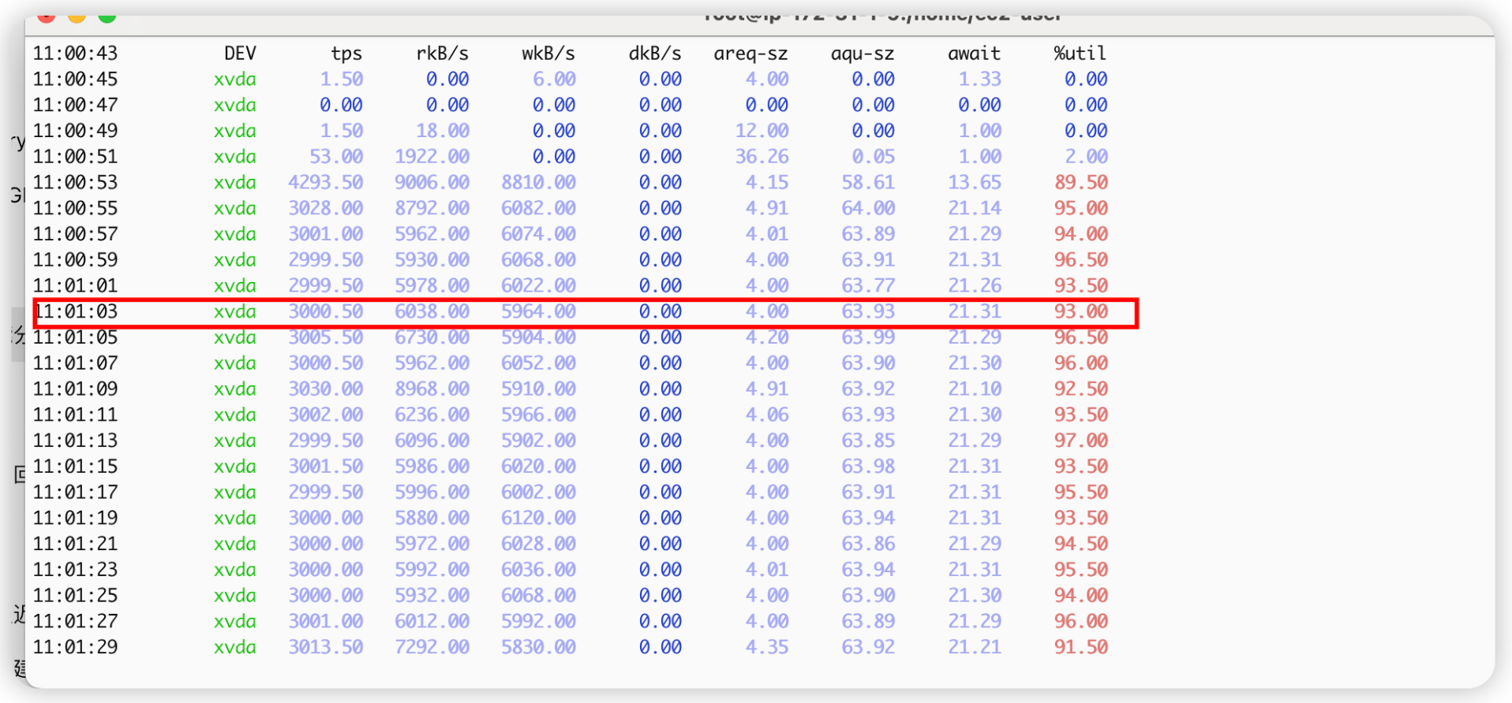Viewport: 1512px width, 703px height.
Task: Click the areq-sz column header
Action: click(x=750, y=54)
